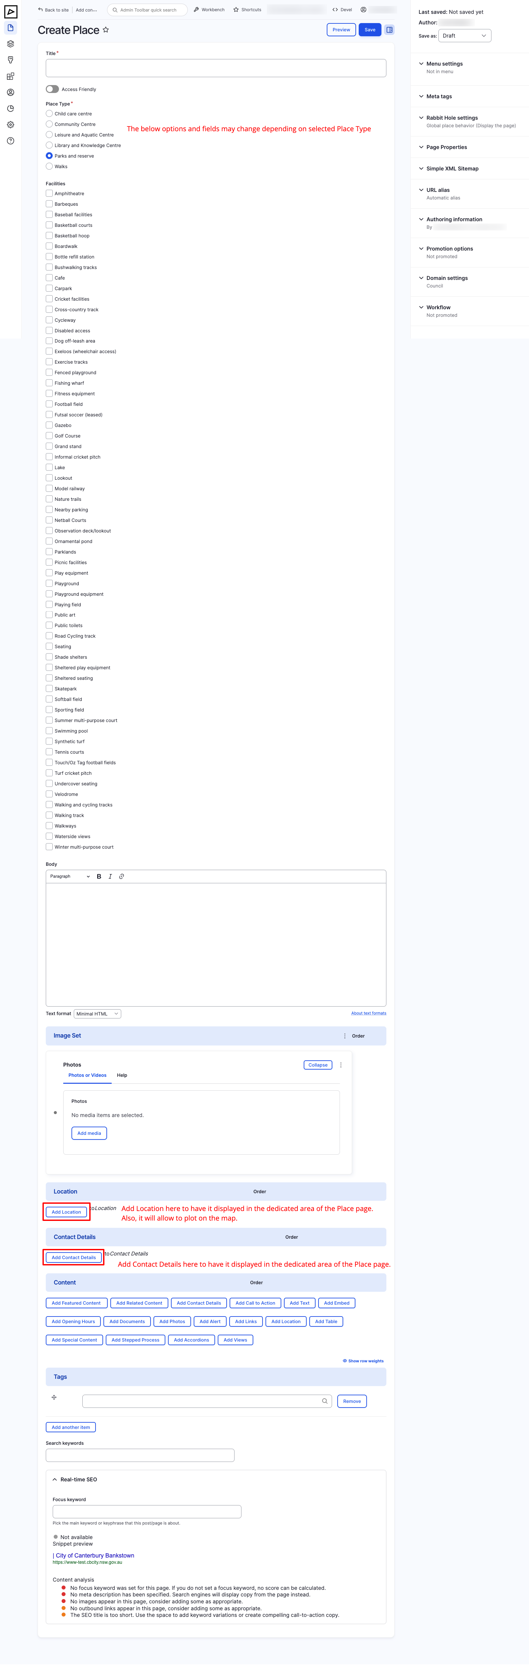Star the Create Place page as favorite
This screenshot has width=529, height=1666.
tap(105, 30)
